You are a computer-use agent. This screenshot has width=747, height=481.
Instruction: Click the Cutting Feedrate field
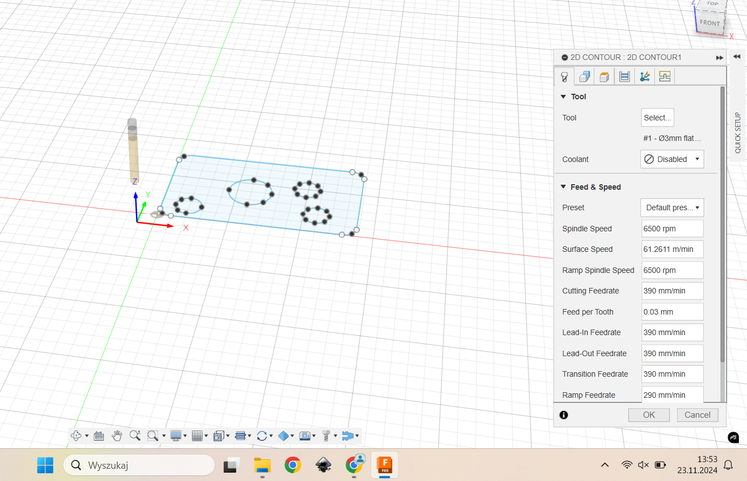point(672,291)
